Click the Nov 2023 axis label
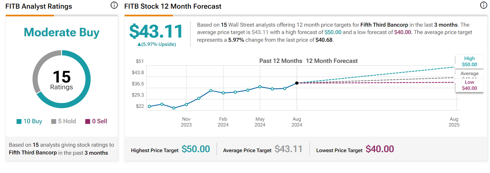The image size is (490, 173). [186, 122]
